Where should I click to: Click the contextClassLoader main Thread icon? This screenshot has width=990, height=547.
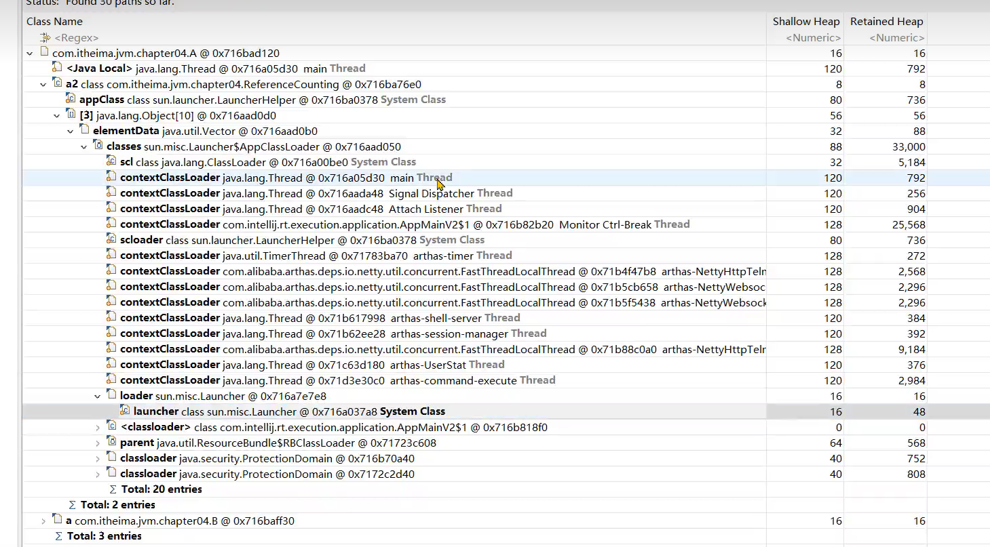click(x=112, y=177)
